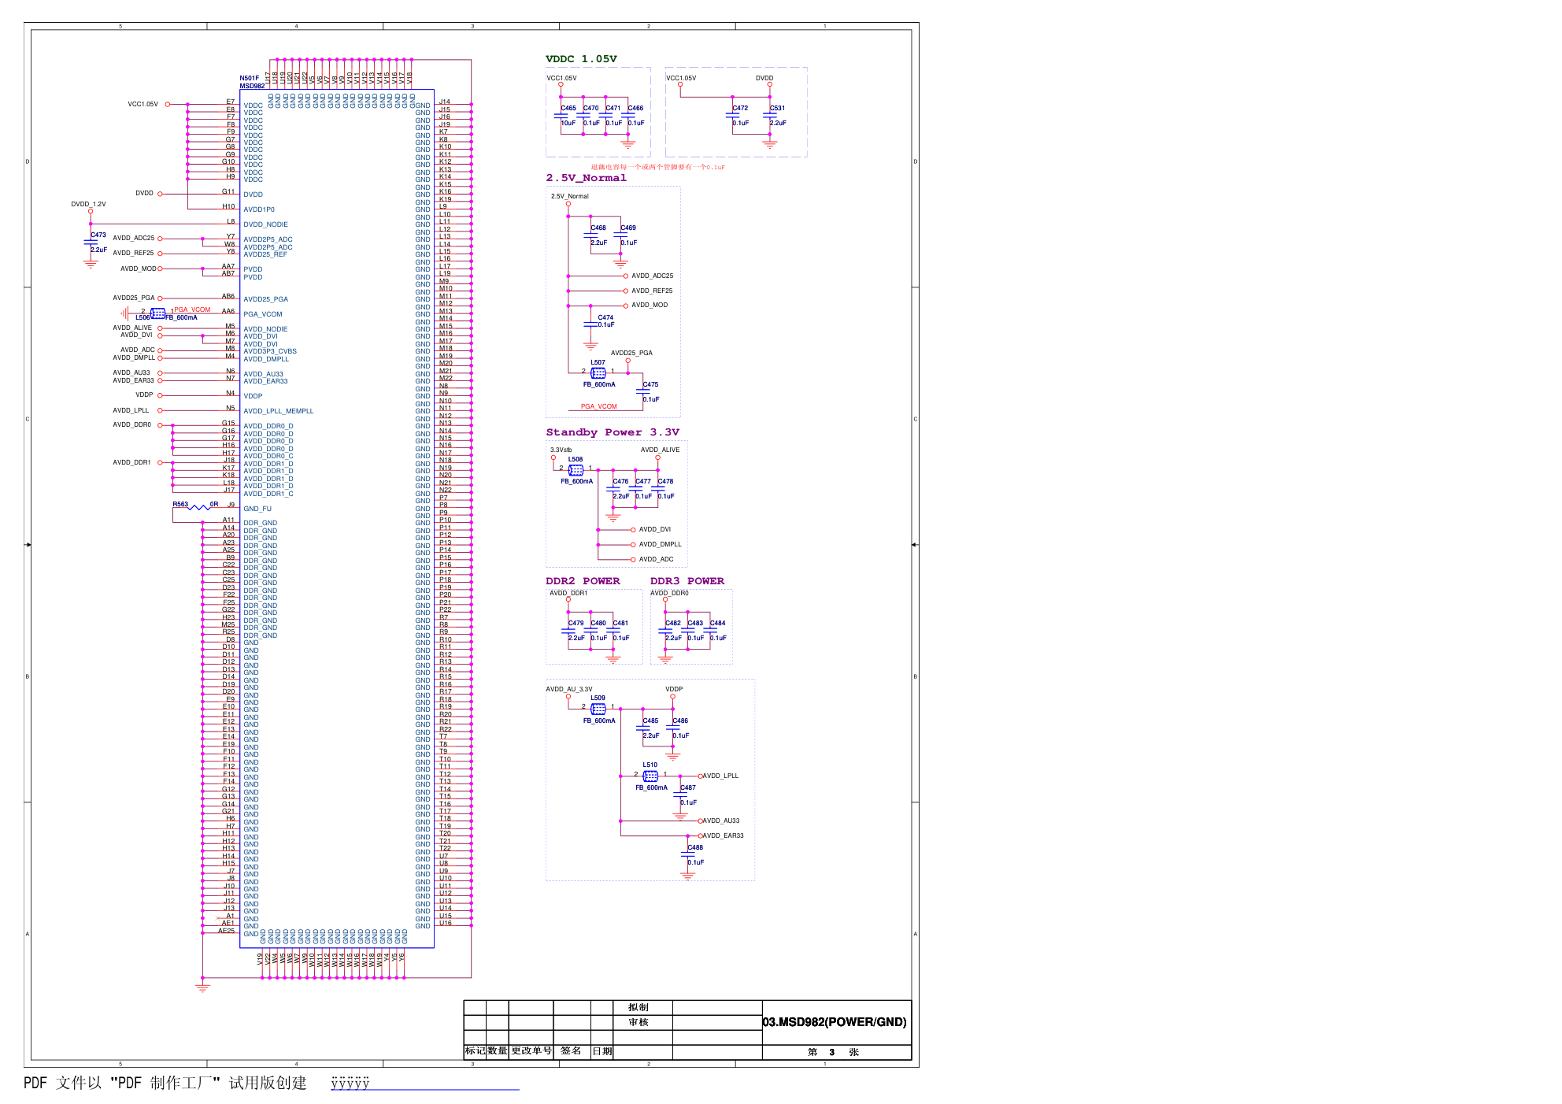Select capacitor C480 in DDR2 POWER
The width and height of the screenshot is (1562, 1104).
[591, 631]
